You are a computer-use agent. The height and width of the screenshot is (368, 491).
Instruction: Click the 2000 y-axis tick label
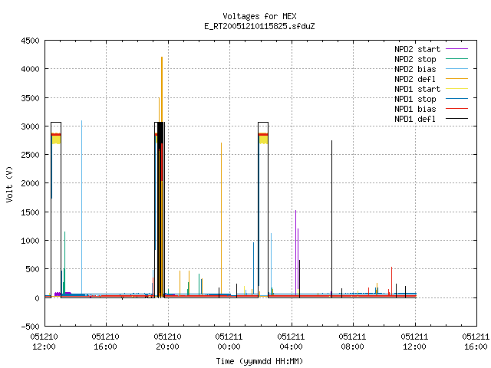pyautogui.click(x=31, y=183)
